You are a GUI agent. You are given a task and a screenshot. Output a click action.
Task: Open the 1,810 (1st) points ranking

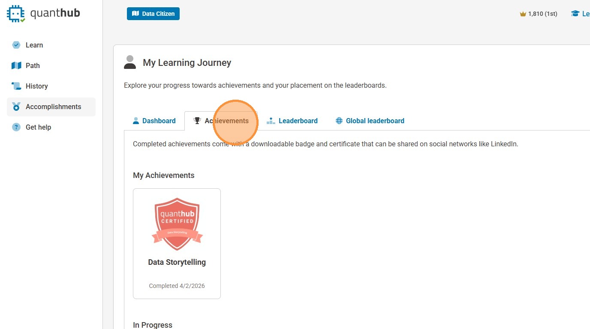542,14
